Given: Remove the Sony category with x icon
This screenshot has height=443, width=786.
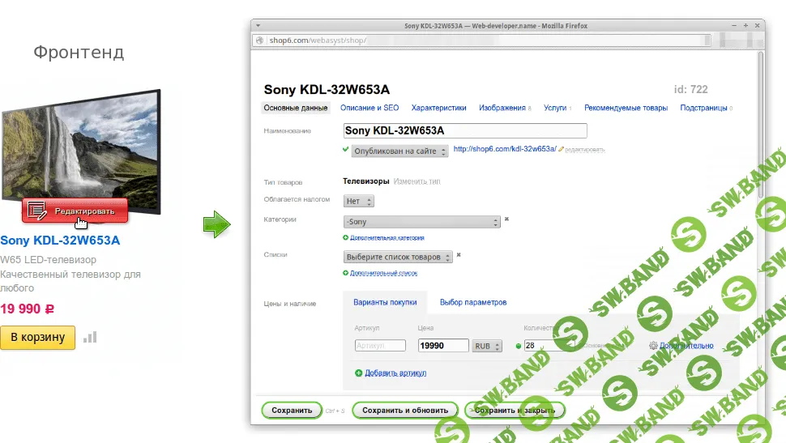Looking at the screenshot, I should (x=506, y=219).
